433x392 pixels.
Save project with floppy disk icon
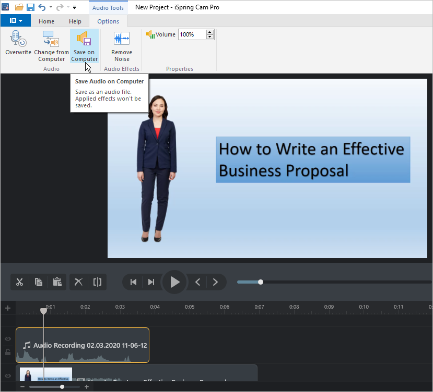(x=30, y=7)
